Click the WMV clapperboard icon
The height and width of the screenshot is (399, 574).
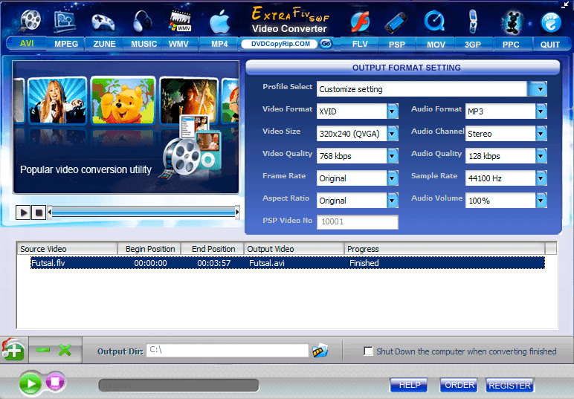click(180, 22)
